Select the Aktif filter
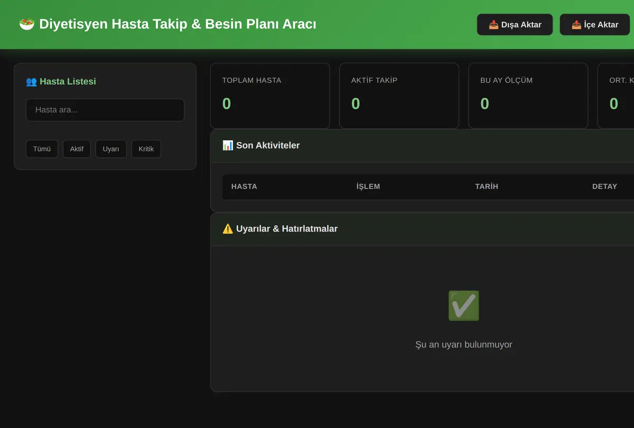Viewport: 634px width, 428px height. pyautogui.click(x=77, y=149)
